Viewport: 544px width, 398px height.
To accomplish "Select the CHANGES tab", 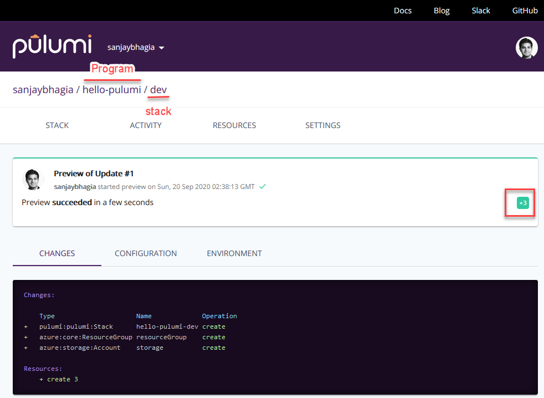I will tap(57, 253).
